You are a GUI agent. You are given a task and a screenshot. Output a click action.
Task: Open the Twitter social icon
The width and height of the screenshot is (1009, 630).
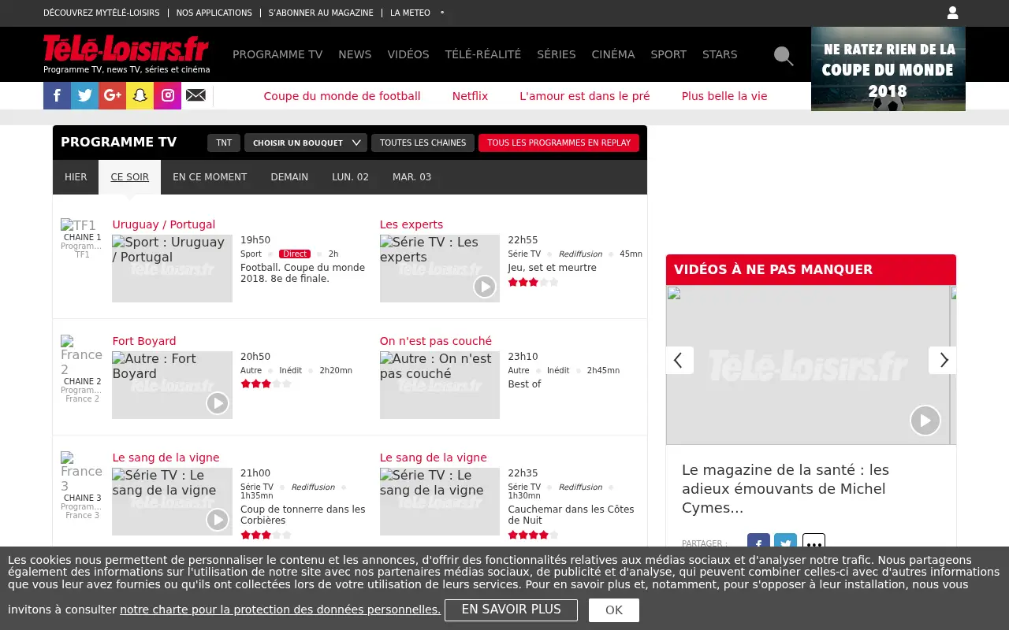pyautogui.click(x=85, y=95)
